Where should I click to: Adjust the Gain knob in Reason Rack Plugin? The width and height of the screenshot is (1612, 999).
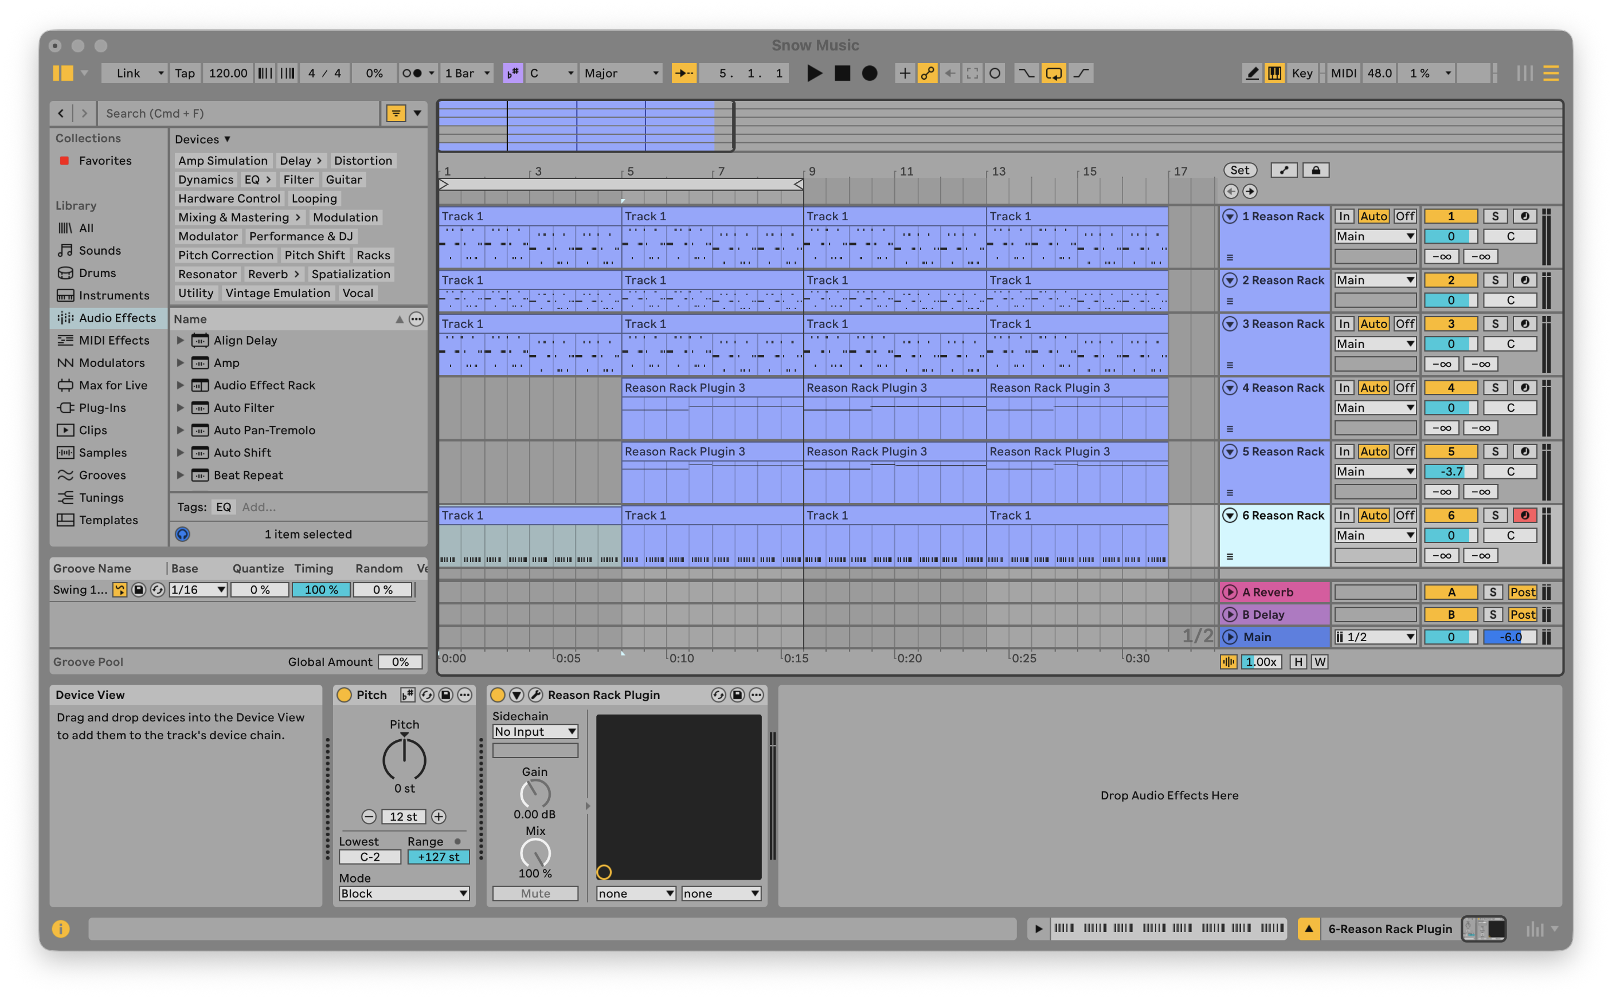pos(535,793)
